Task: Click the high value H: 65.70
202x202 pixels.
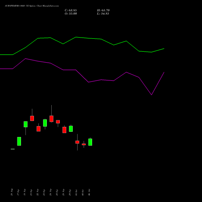Action: point(103,11)
